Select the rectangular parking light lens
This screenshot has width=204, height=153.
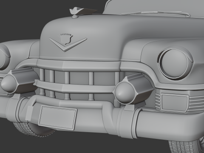click(x=174, y=103)
